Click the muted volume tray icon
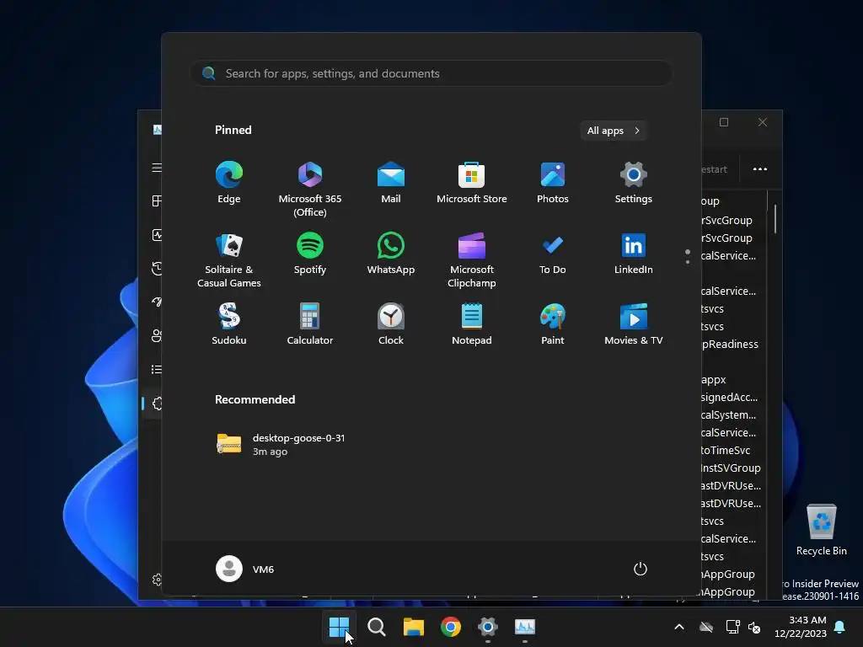Image resolution: width=863 pixels, height=647 pixels. (754, 627)
